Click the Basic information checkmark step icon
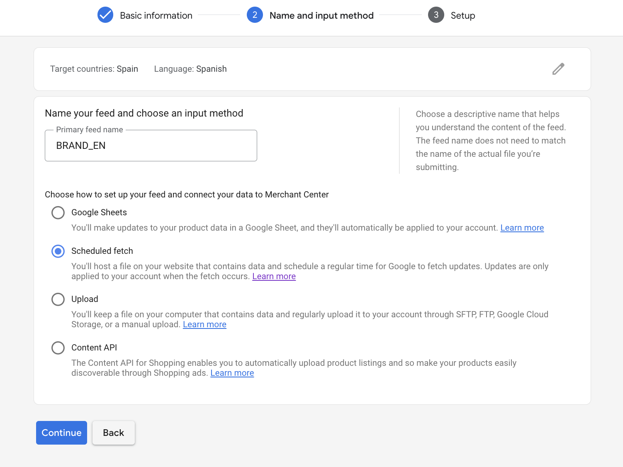This screenshot has height=467, width=623. [105, 15]
